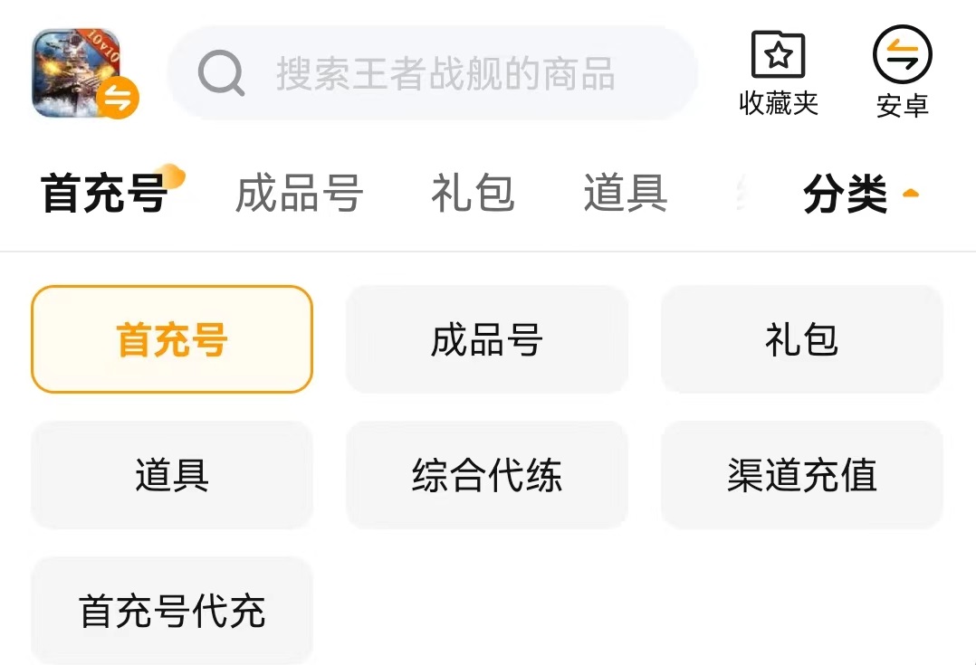Collapse the 分类 category dropdown
976x665 pixels.
point(846,194)
